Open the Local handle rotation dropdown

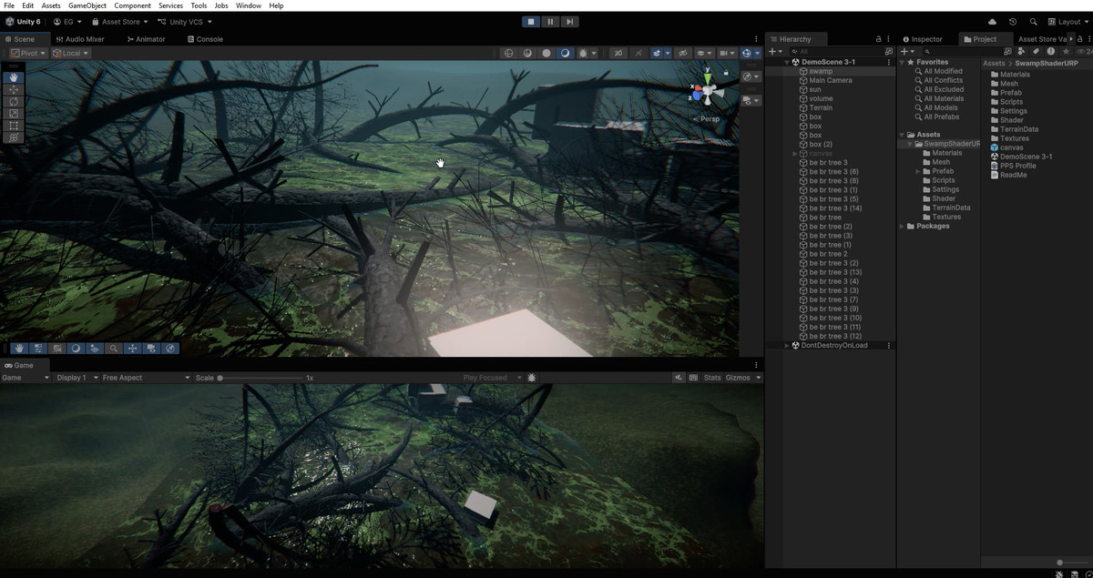point(71,53)
